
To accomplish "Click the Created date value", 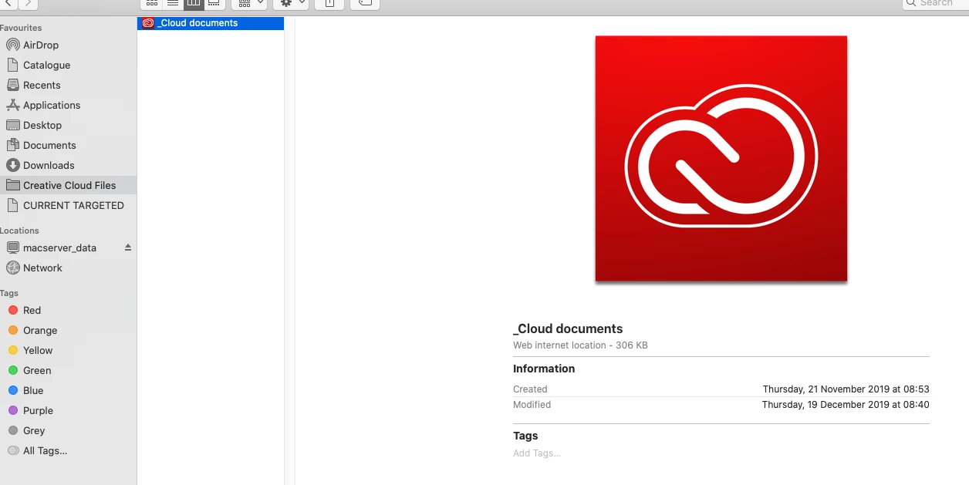I will coord(846,389).
